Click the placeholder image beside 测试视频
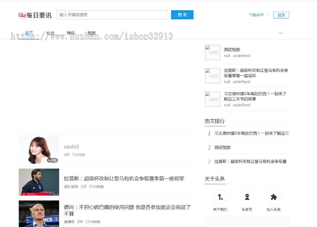This screenshot has width=317, height=227. point(212,52)
